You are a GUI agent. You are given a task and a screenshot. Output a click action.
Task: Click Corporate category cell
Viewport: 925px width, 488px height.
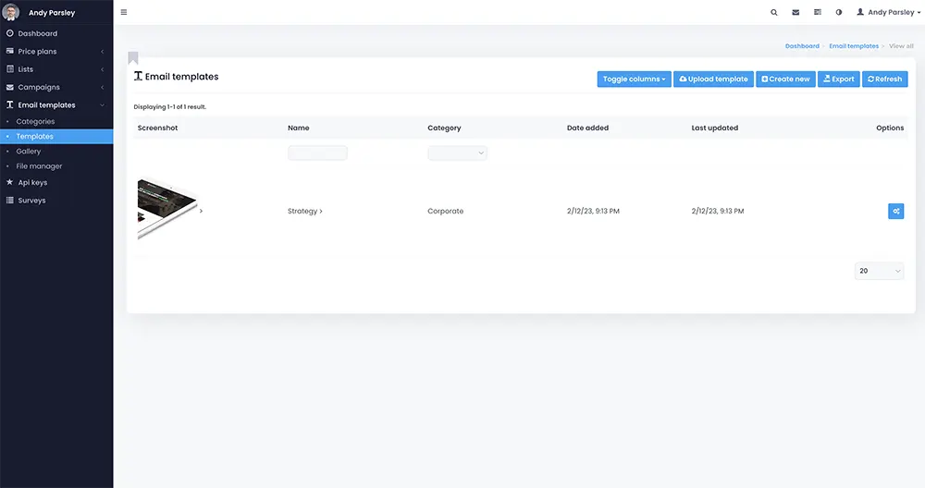click(446, 211)
